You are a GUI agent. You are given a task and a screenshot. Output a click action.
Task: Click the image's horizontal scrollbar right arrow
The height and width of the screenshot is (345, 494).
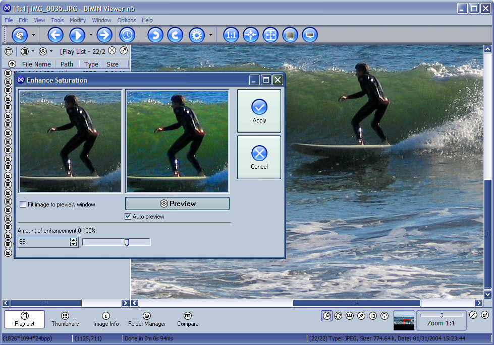(479, 303)
